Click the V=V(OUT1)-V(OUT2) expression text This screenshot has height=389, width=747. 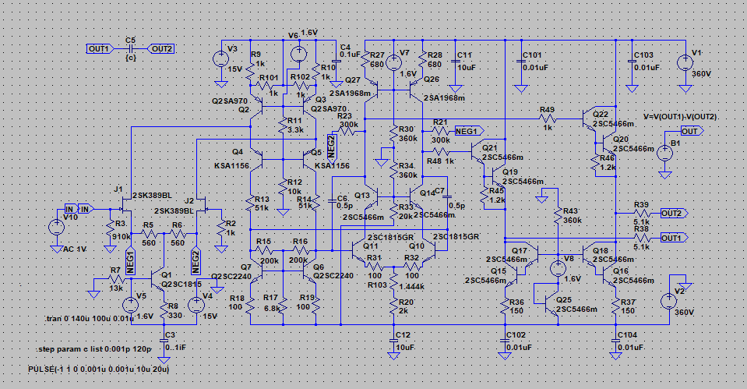tap(682, 117)
